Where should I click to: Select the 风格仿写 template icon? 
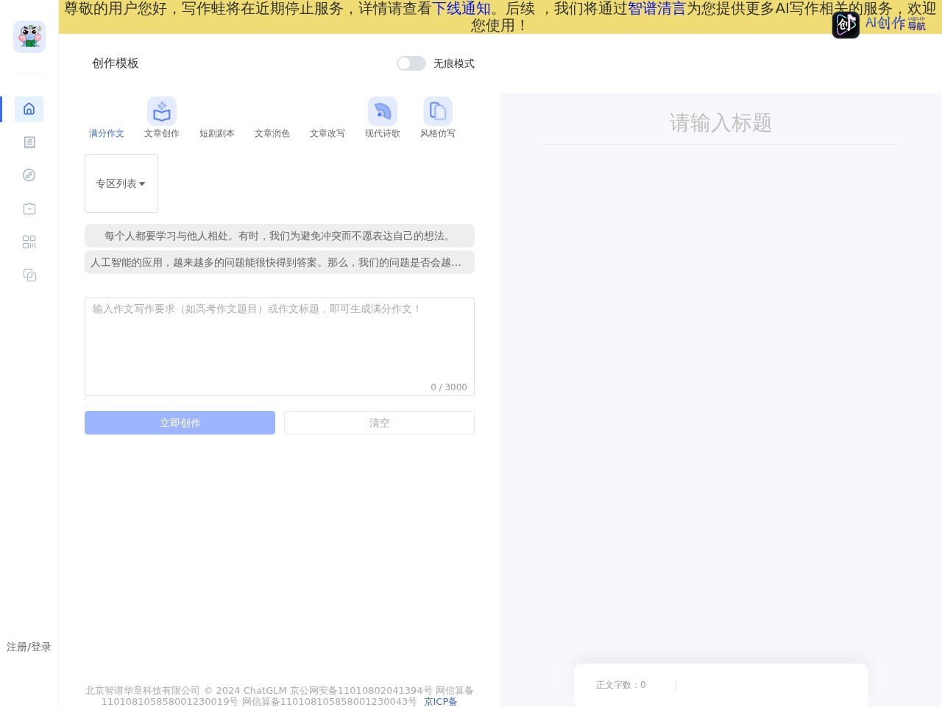pos(438,111)
